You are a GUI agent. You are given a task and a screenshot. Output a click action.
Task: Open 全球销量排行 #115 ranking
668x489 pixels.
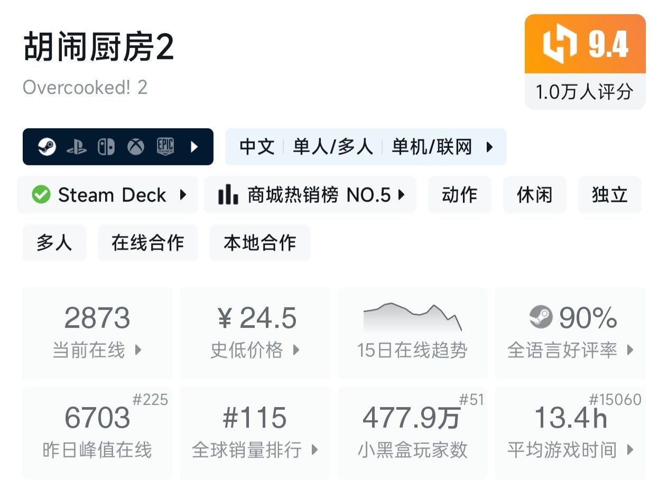tap(255, 433)
